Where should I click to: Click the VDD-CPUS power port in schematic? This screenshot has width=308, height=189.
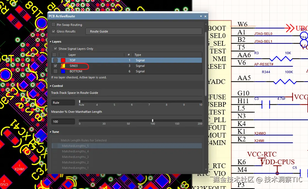coord(277,162)
